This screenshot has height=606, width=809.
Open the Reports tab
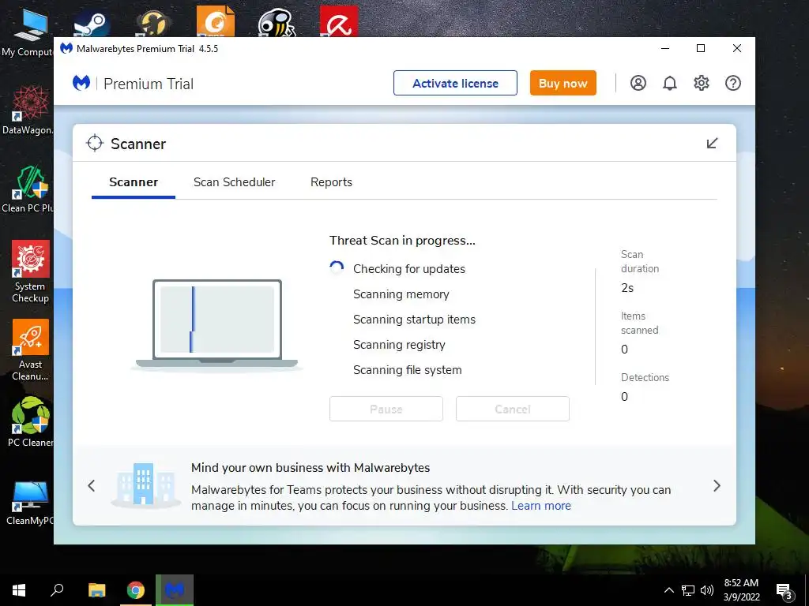click(331, 182)
